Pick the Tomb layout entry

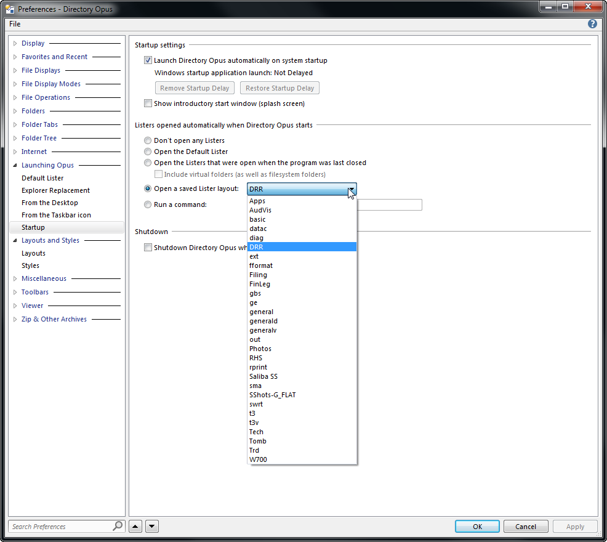pos(302,441)
